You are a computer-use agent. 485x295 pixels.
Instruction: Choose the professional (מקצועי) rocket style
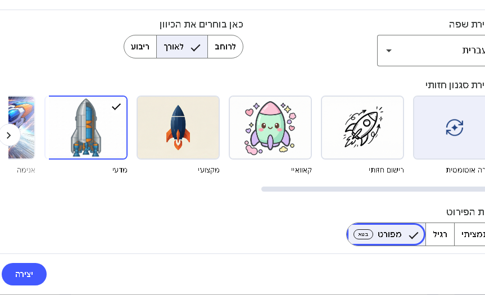tap(178, 128)
